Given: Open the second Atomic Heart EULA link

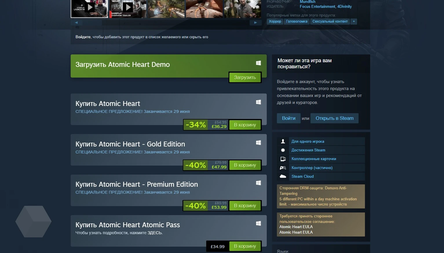Looking at the screenshot, I should pyautogui.click(x=296, y=232).
